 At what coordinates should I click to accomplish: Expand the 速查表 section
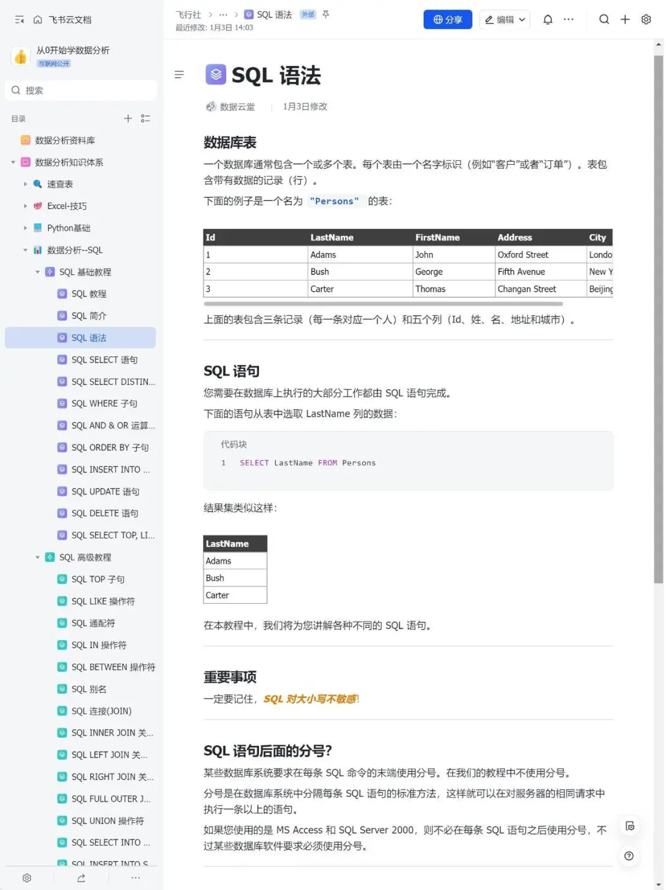click(25, 184)
